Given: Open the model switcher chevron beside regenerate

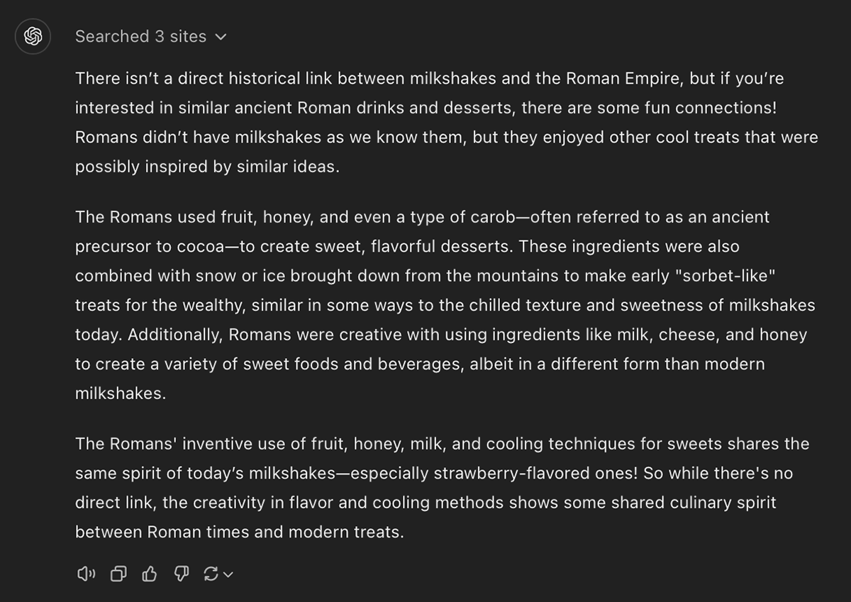Looking at the screenshot, I should 228,574.
